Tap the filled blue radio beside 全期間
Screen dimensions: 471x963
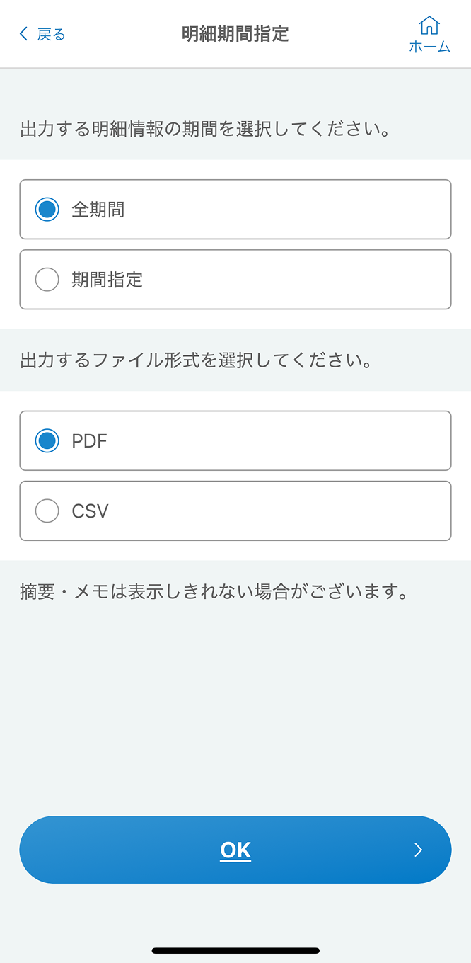tap(47, 209)
